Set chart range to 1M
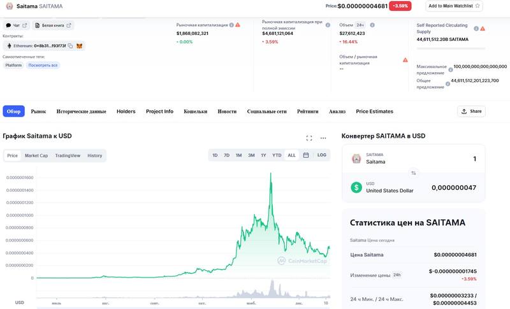The width and height of the screenshot is (510, 309). click(x=238, y=155)
